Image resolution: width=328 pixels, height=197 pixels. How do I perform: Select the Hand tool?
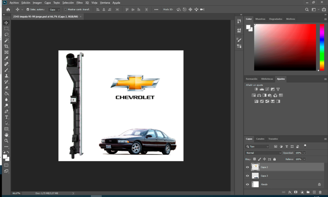click(6, 135)
